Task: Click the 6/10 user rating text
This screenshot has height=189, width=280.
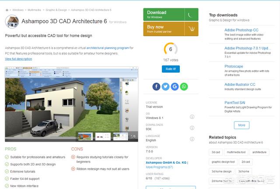Action: click(149, 178)
